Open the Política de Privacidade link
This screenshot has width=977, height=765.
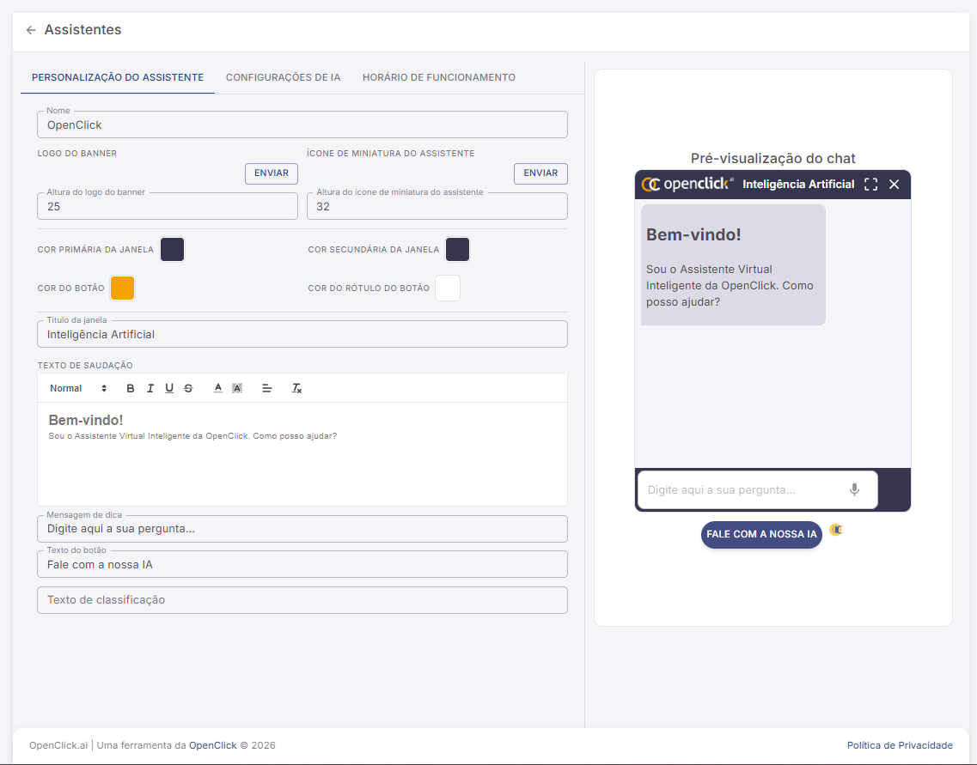click(x=900, y=745)
